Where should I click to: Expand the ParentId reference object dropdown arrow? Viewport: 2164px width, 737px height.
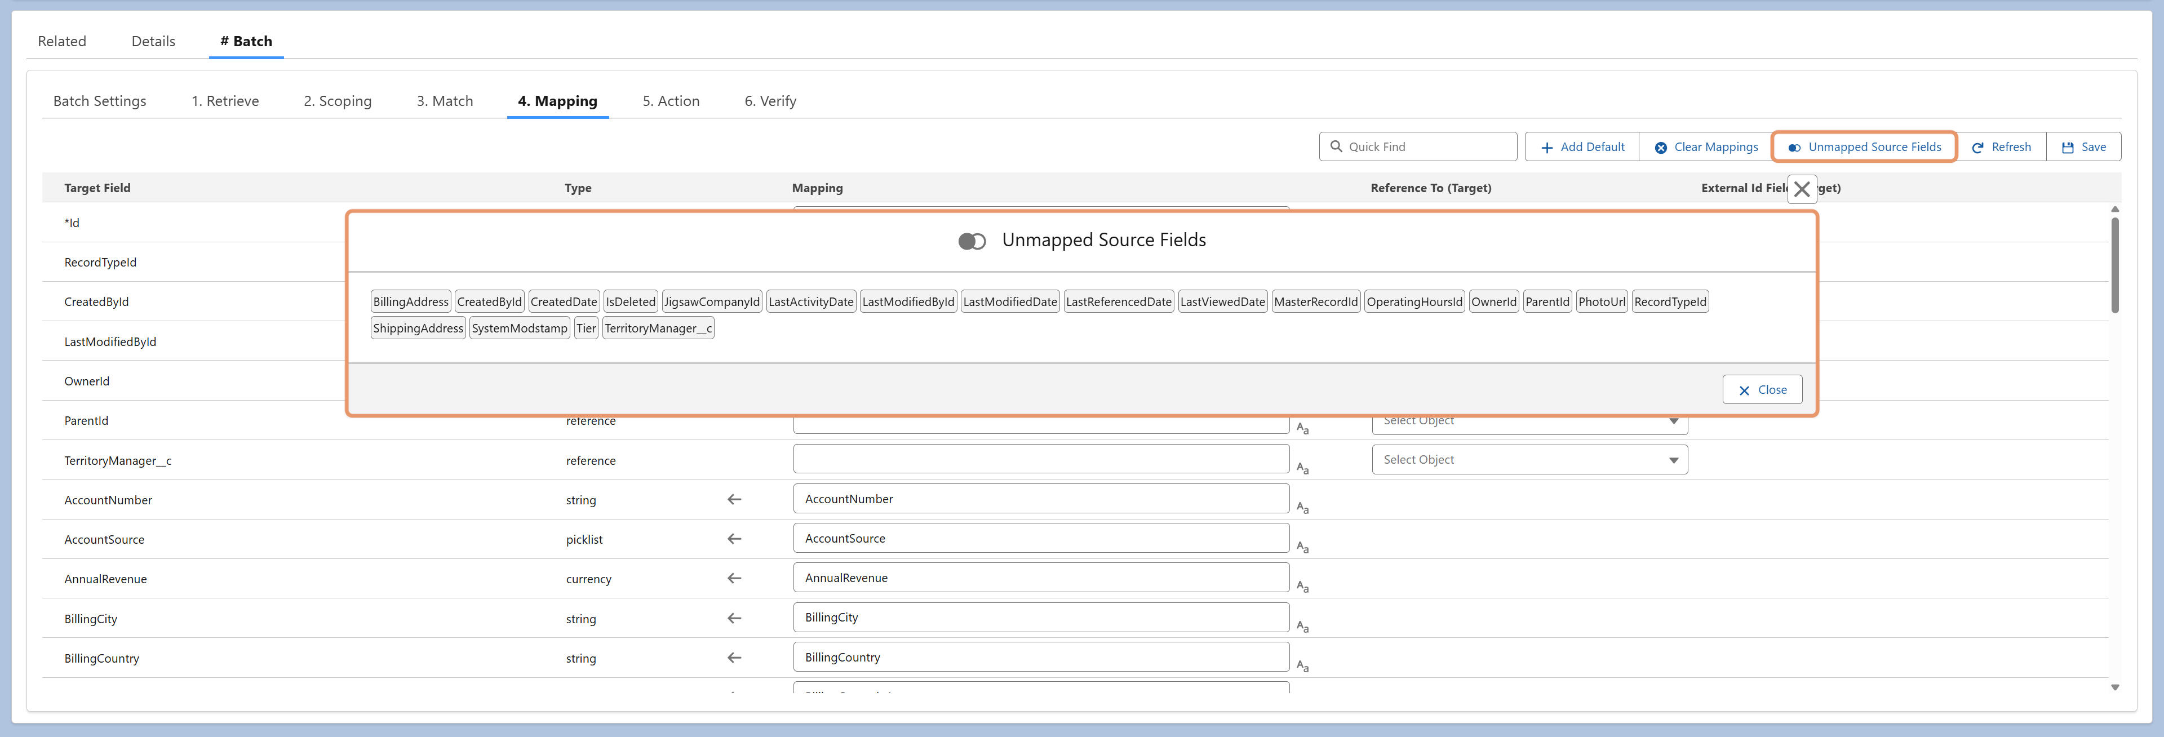point(1673,421)
